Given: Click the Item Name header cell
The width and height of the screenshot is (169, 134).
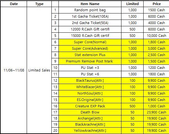Looking at the screenshot, I should [x=90, y=4].
